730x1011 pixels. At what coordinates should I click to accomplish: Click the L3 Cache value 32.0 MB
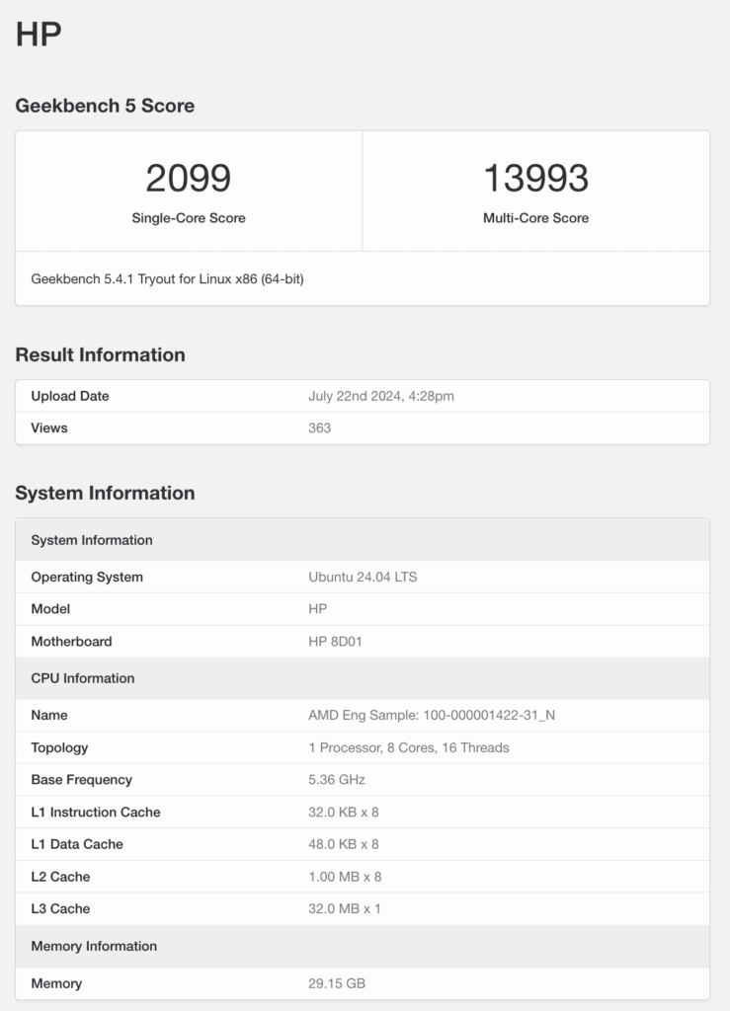pyautogui.click(x=344, y=908)
